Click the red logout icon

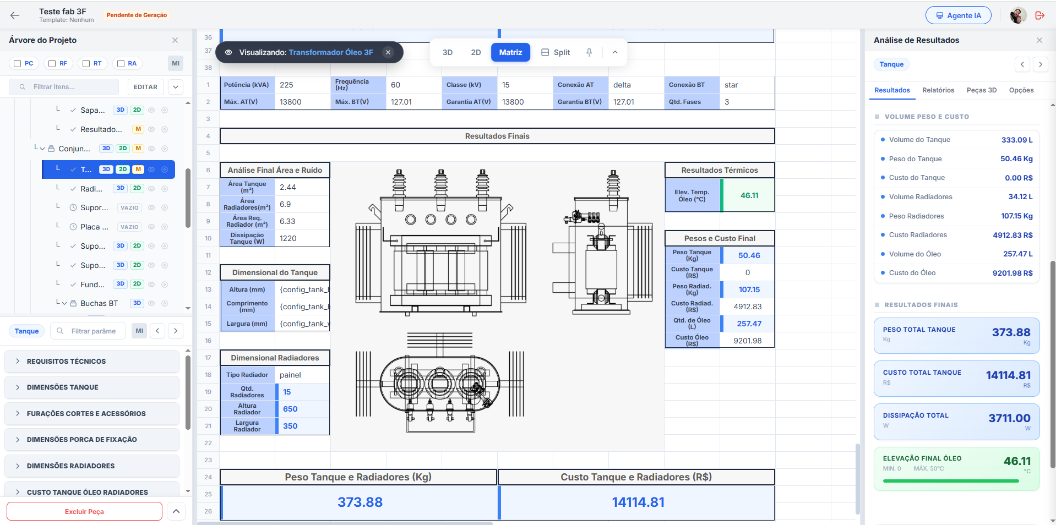coord(1039,15)
